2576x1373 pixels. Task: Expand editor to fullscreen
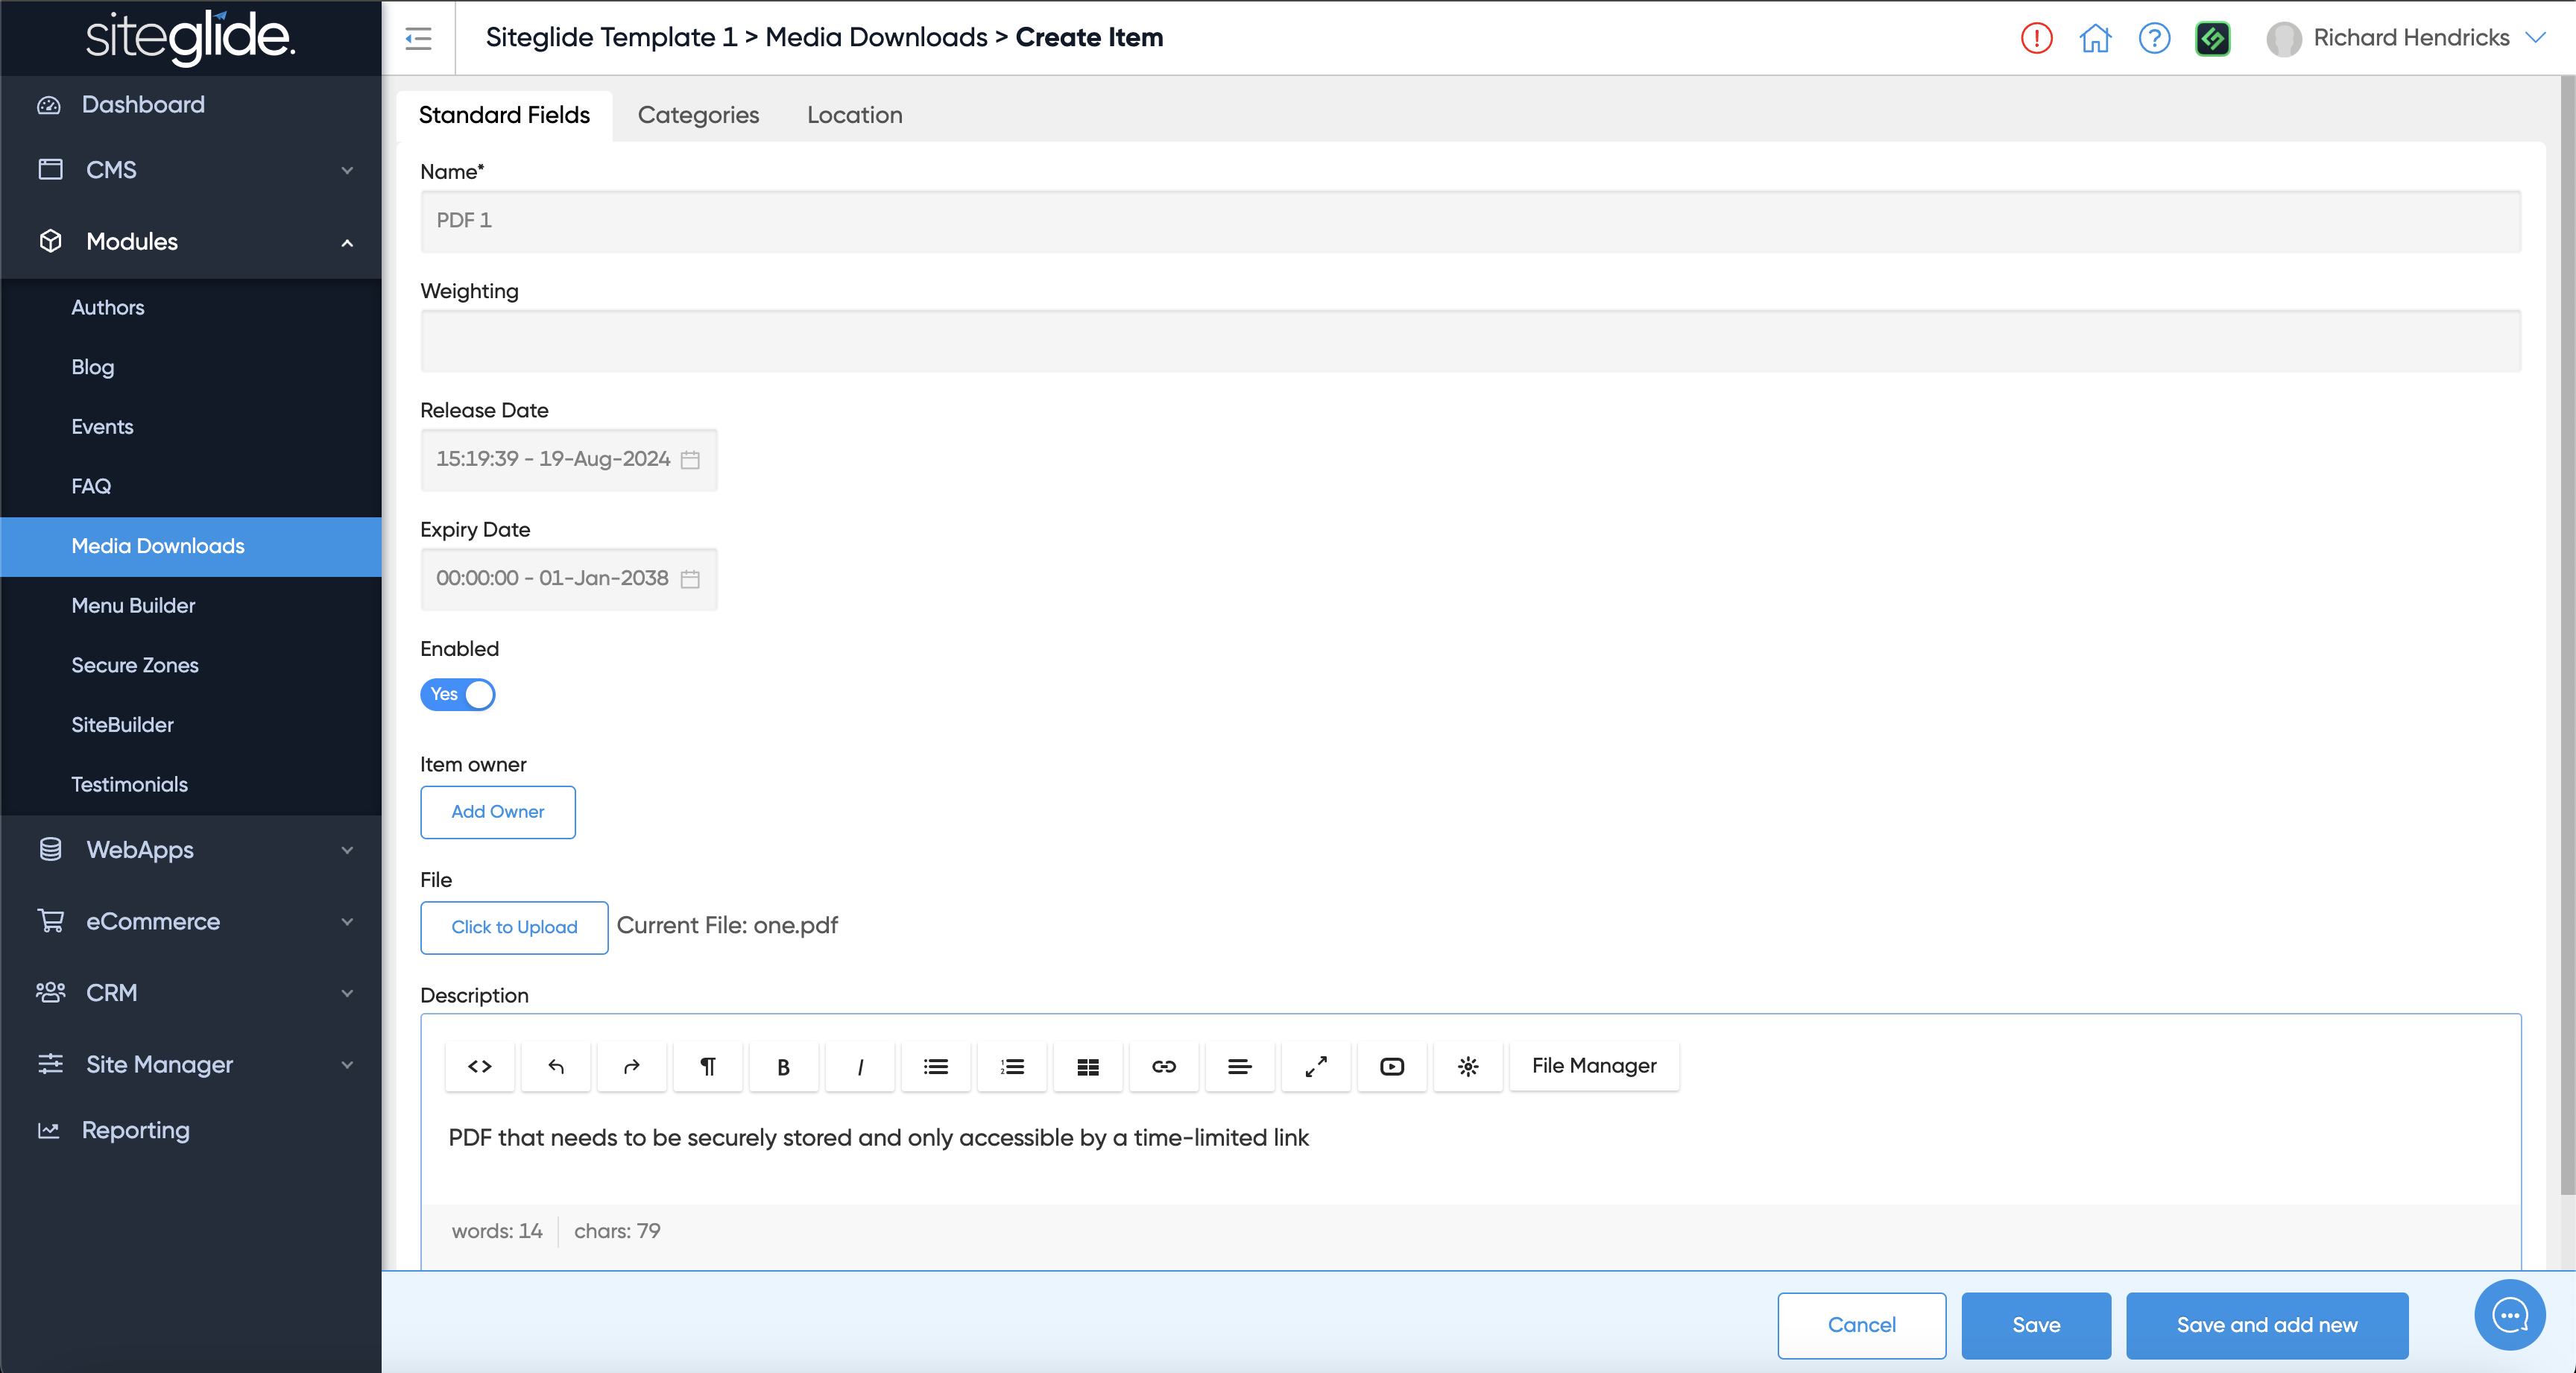(1316, 1066)
